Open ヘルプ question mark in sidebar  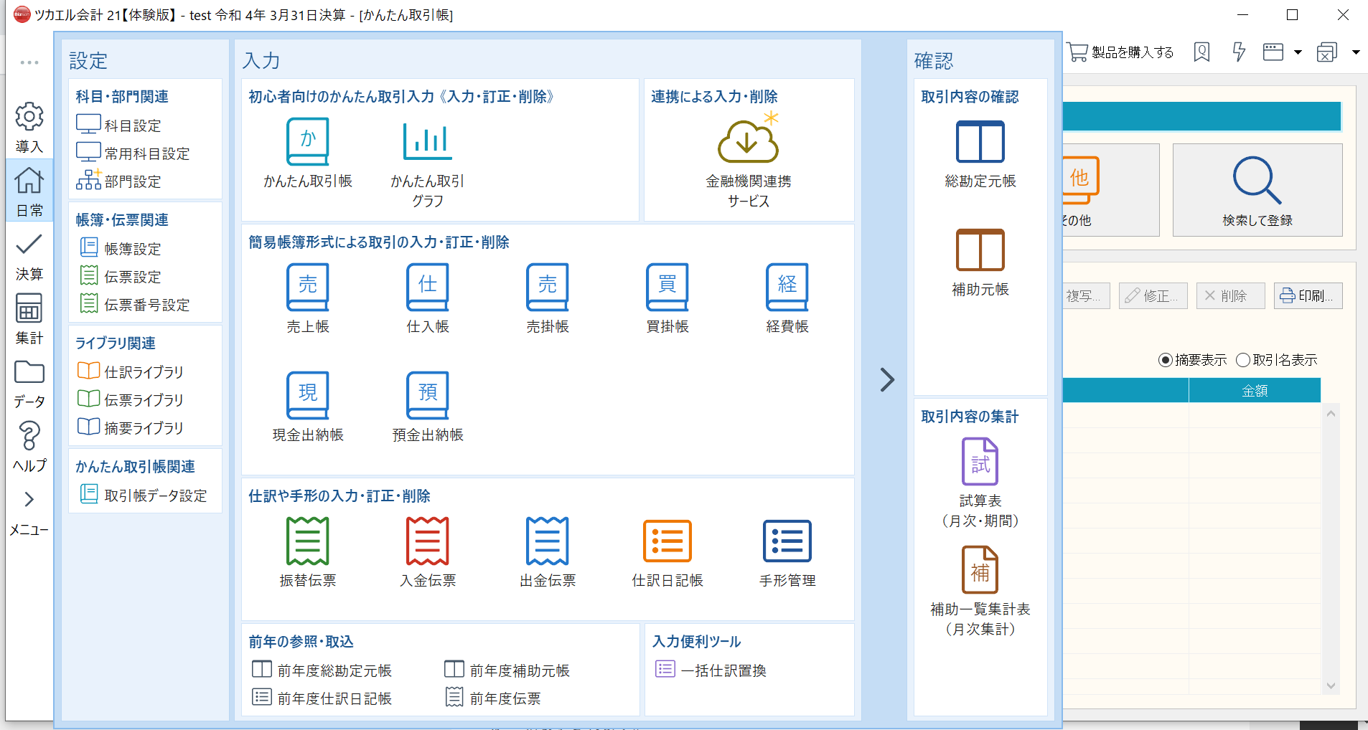pyautogui.click(x=29, y=447)
